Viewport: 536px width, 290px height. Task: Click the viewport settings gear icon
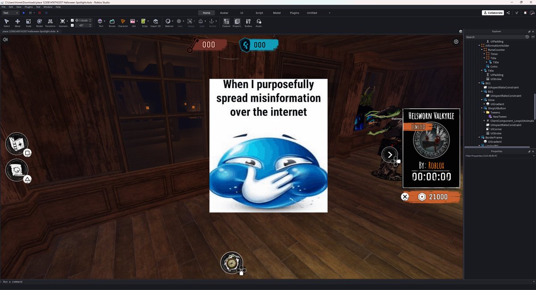click(456, 41)
